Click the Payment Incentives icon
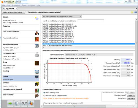138x108 pixels. (37, 39)
